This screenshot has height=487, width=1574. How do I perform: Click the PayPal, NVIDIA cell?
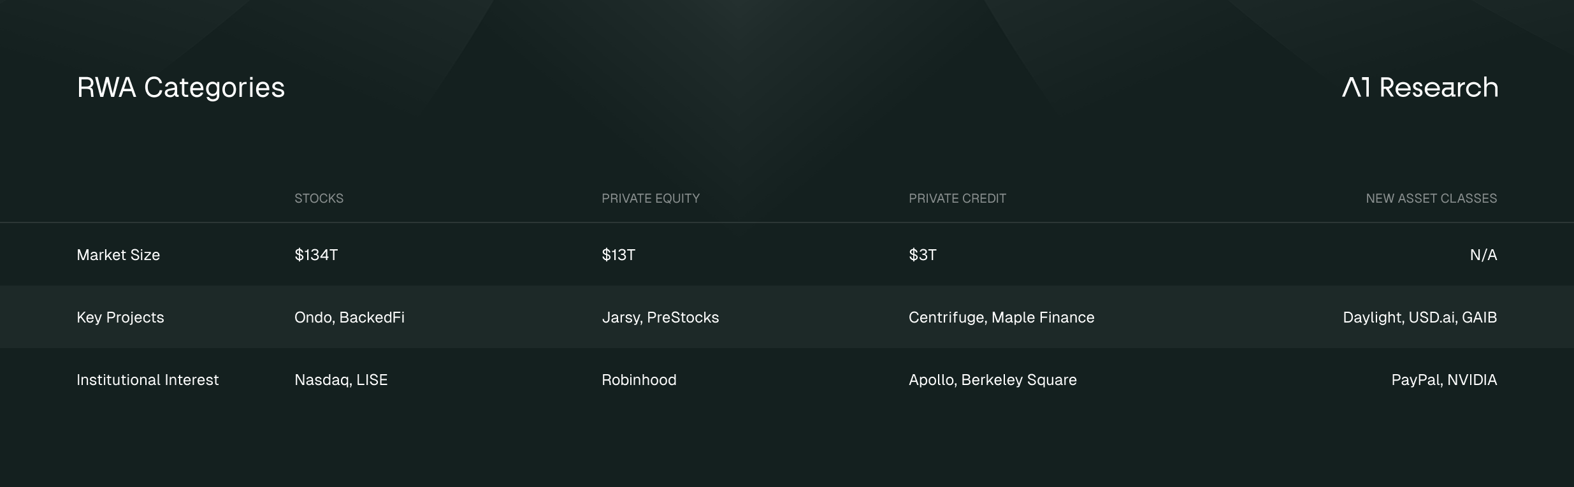(1444, 380)
